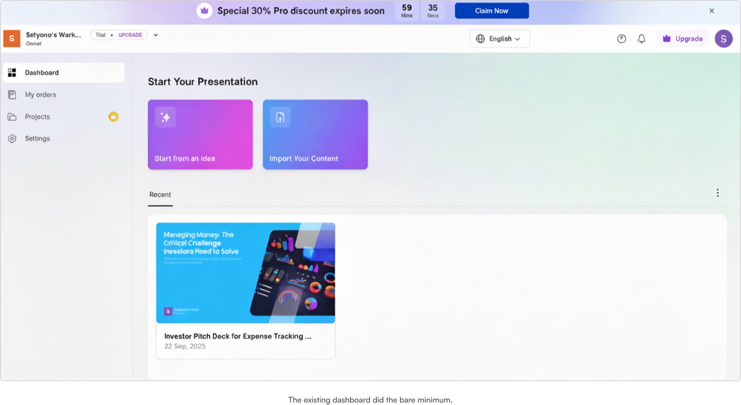Click the Owner role label

click(x=34, y=44)
